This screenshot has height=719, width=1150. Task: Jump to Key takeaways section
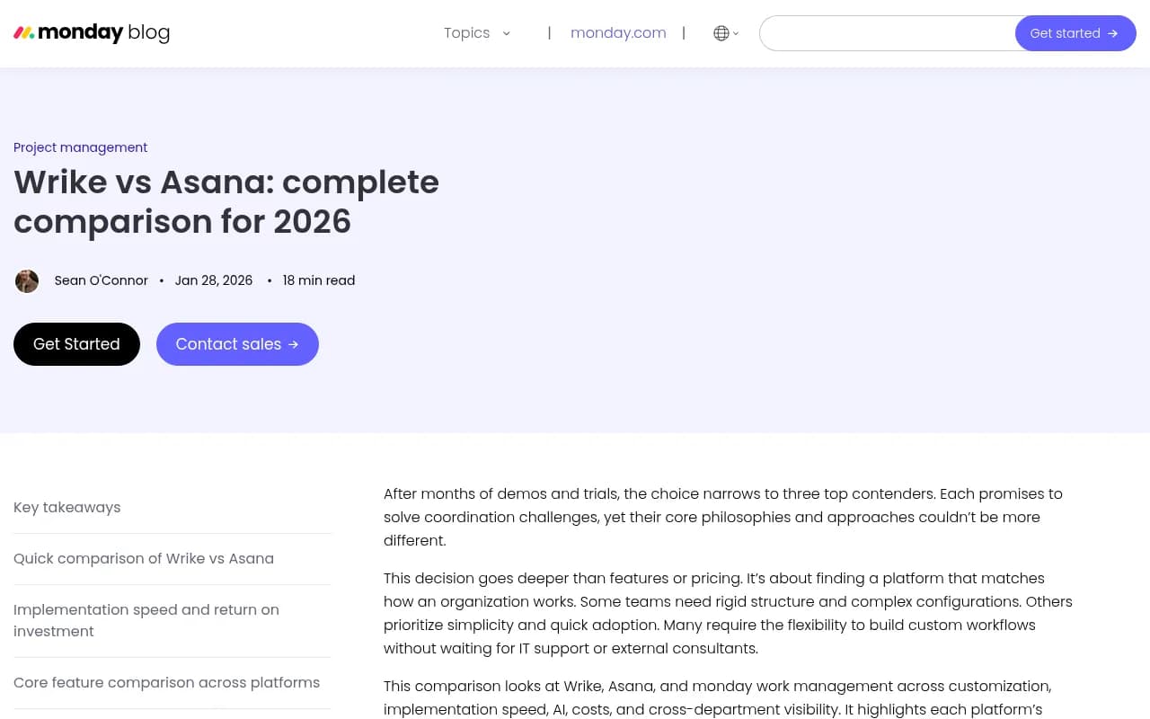tap(66, 507)
